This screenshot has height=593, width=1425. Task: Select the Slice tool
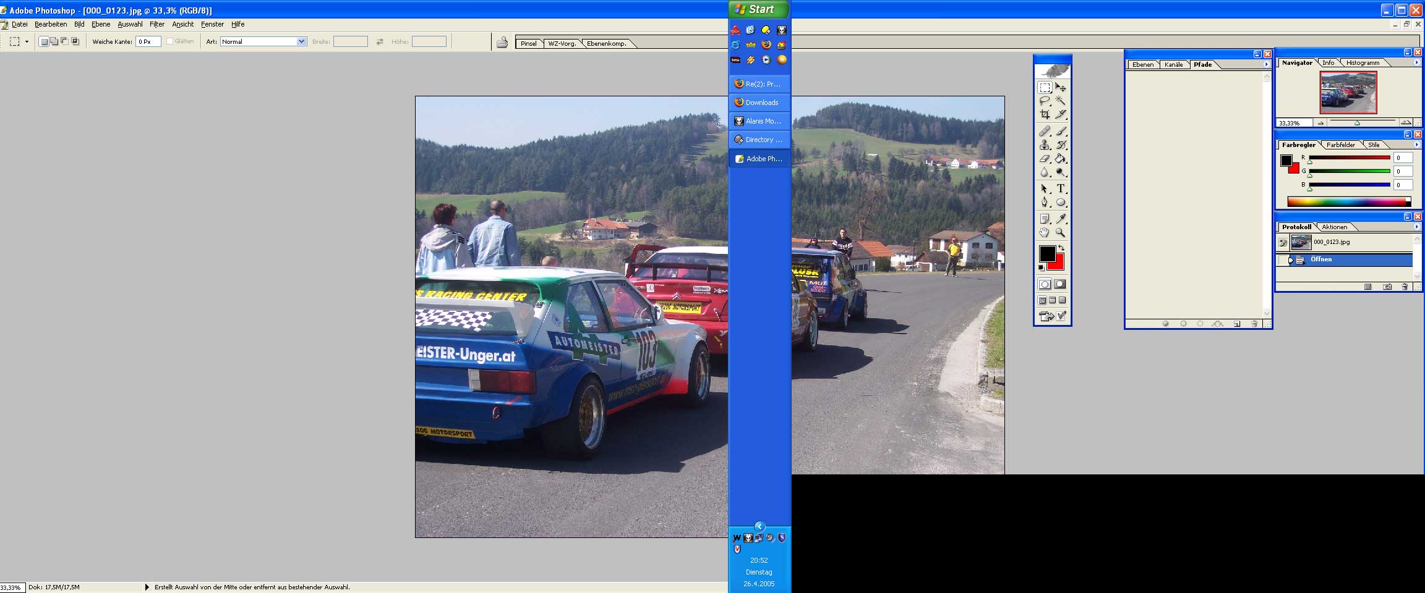click(1061, 115)
